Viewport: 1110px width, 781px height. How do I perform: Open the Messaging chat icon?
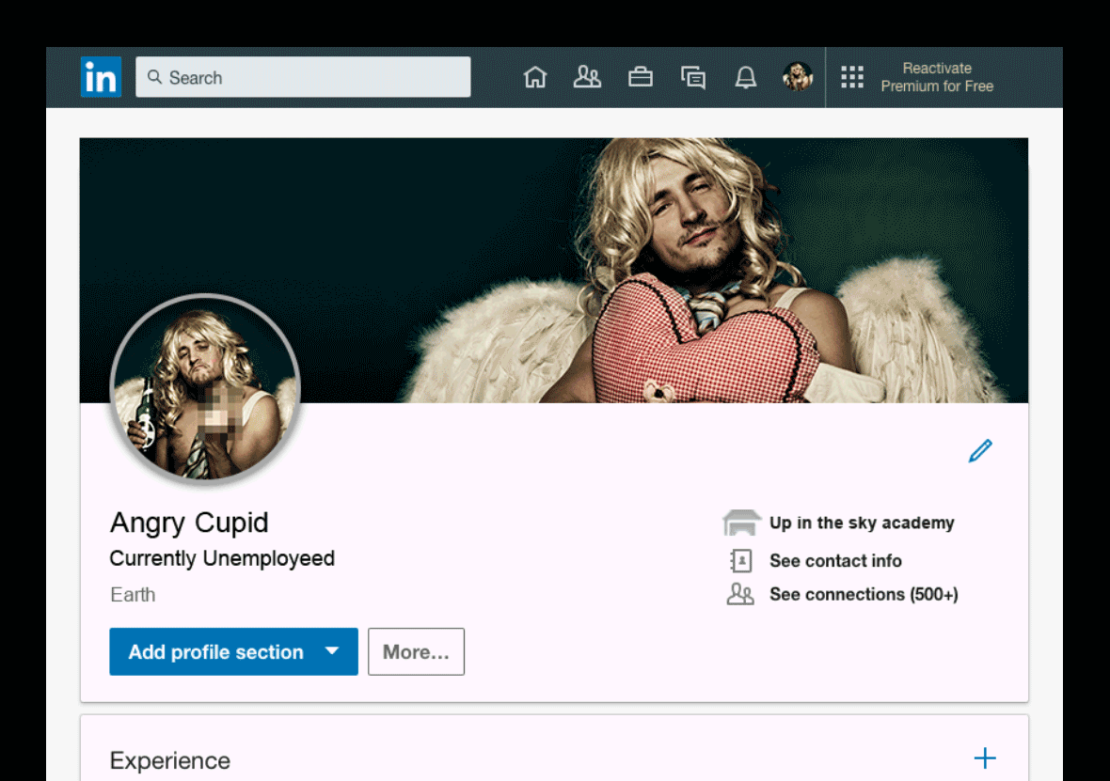pos(693,77)
